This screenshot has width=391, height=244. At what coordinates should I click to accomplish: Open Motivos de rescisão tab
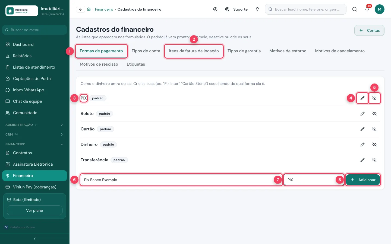[x=99, y=64]
